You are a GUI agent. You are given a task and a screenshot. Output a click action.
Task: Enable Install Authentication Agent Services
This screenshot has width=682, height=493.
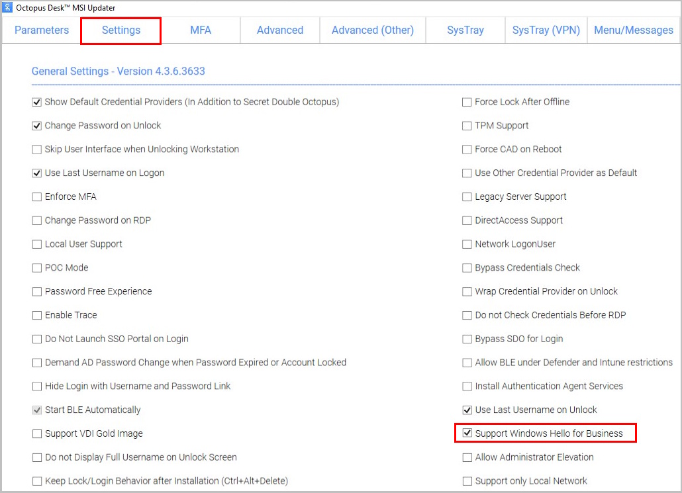(x=467, y=386)
